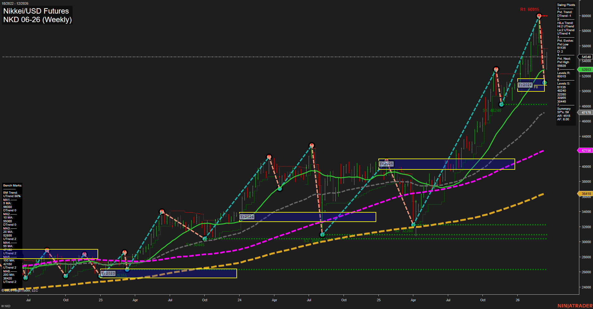Click the F0 marker beside the Y:2026 box
593x309 pixels.
tap(535, 87)
